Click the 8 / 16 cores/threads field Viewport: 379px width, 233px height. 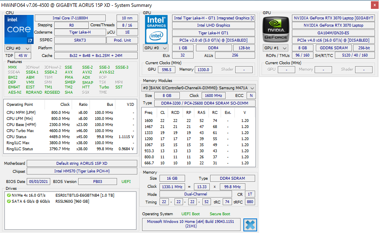127,25
